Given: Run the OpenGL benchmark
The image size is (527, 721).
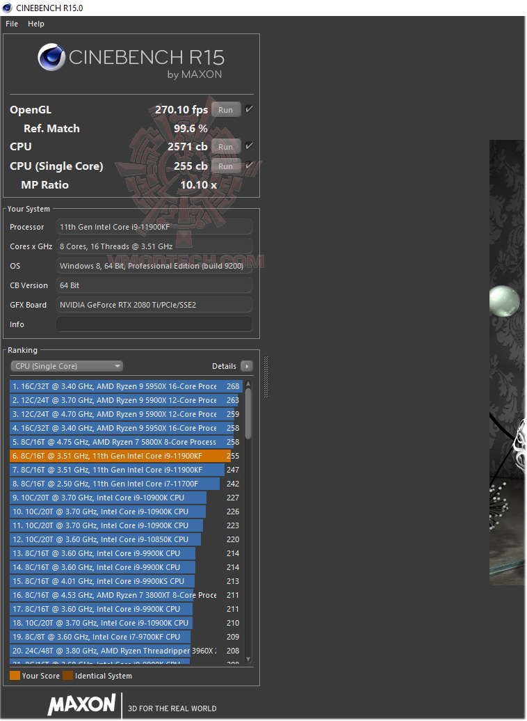Looking at the screenshot, I should (225, 110).
